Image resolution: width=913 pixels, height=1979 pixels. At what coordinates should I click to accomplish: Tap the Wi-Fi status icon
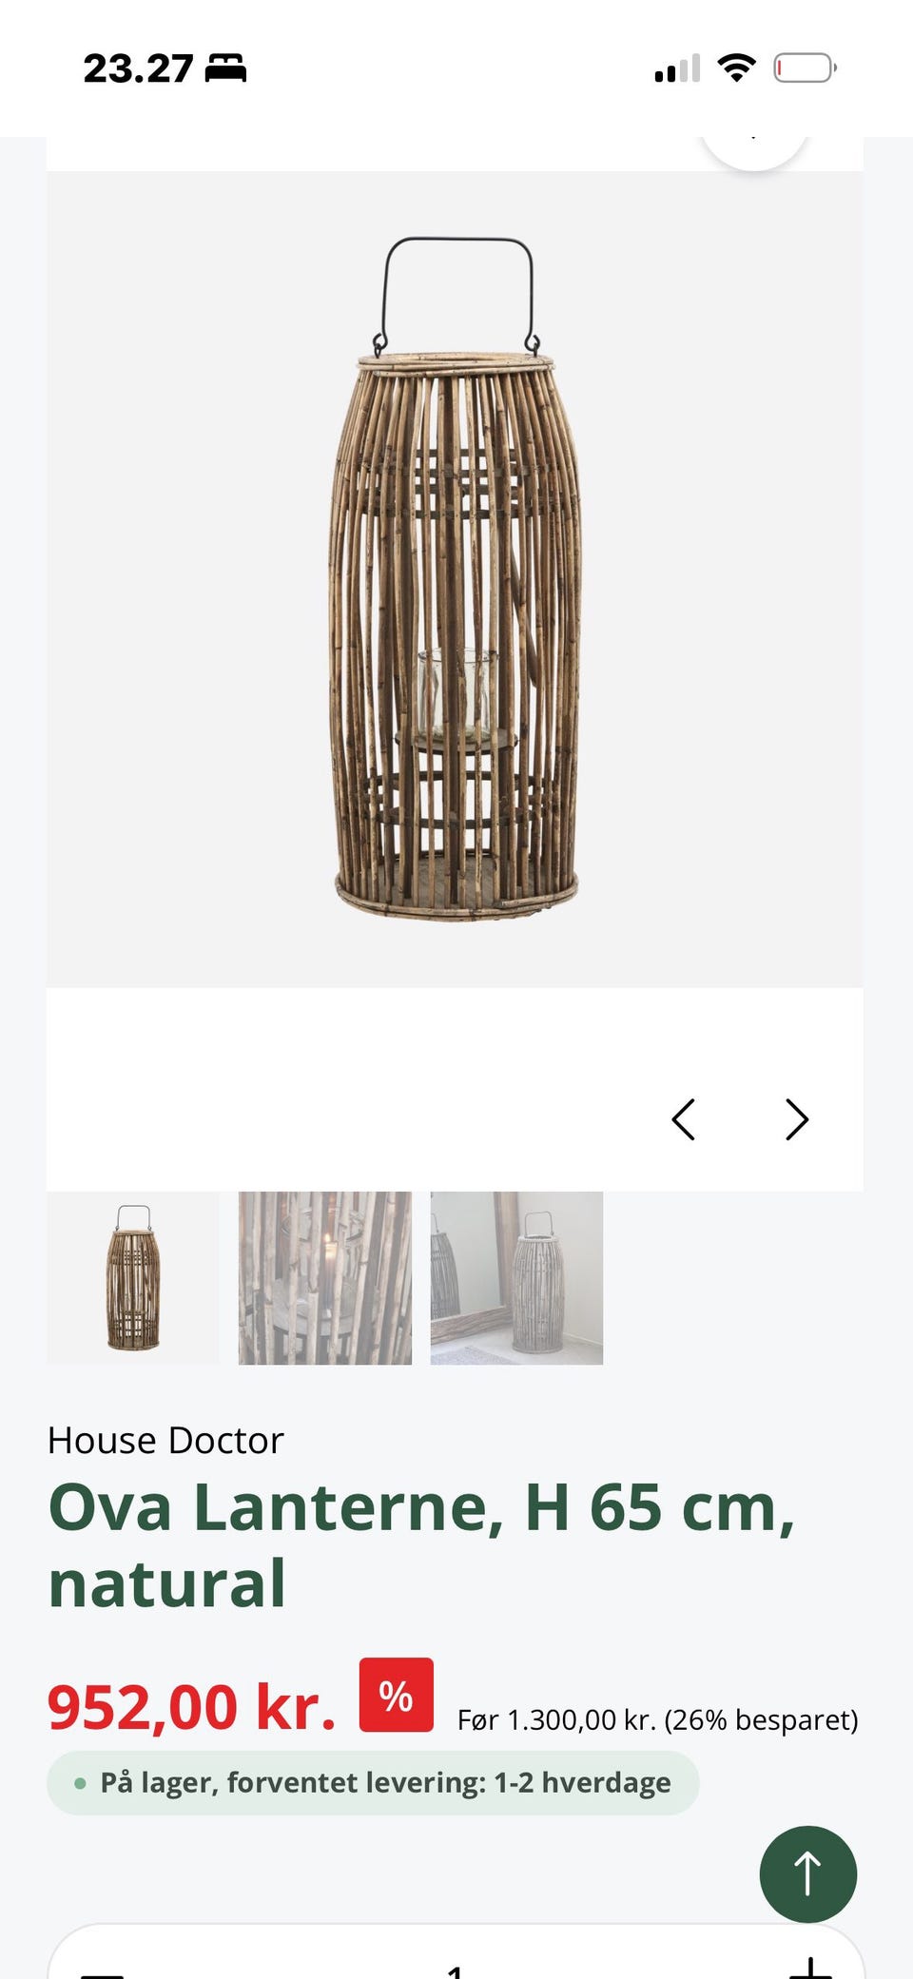pos(736,68)
